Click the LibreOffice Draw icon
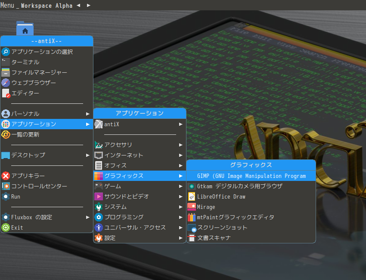The image size is (366, 280). tap(192, 196)
